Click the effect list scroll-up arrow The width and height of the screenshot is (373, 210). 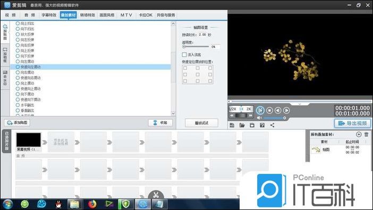(x=173, y=23)
